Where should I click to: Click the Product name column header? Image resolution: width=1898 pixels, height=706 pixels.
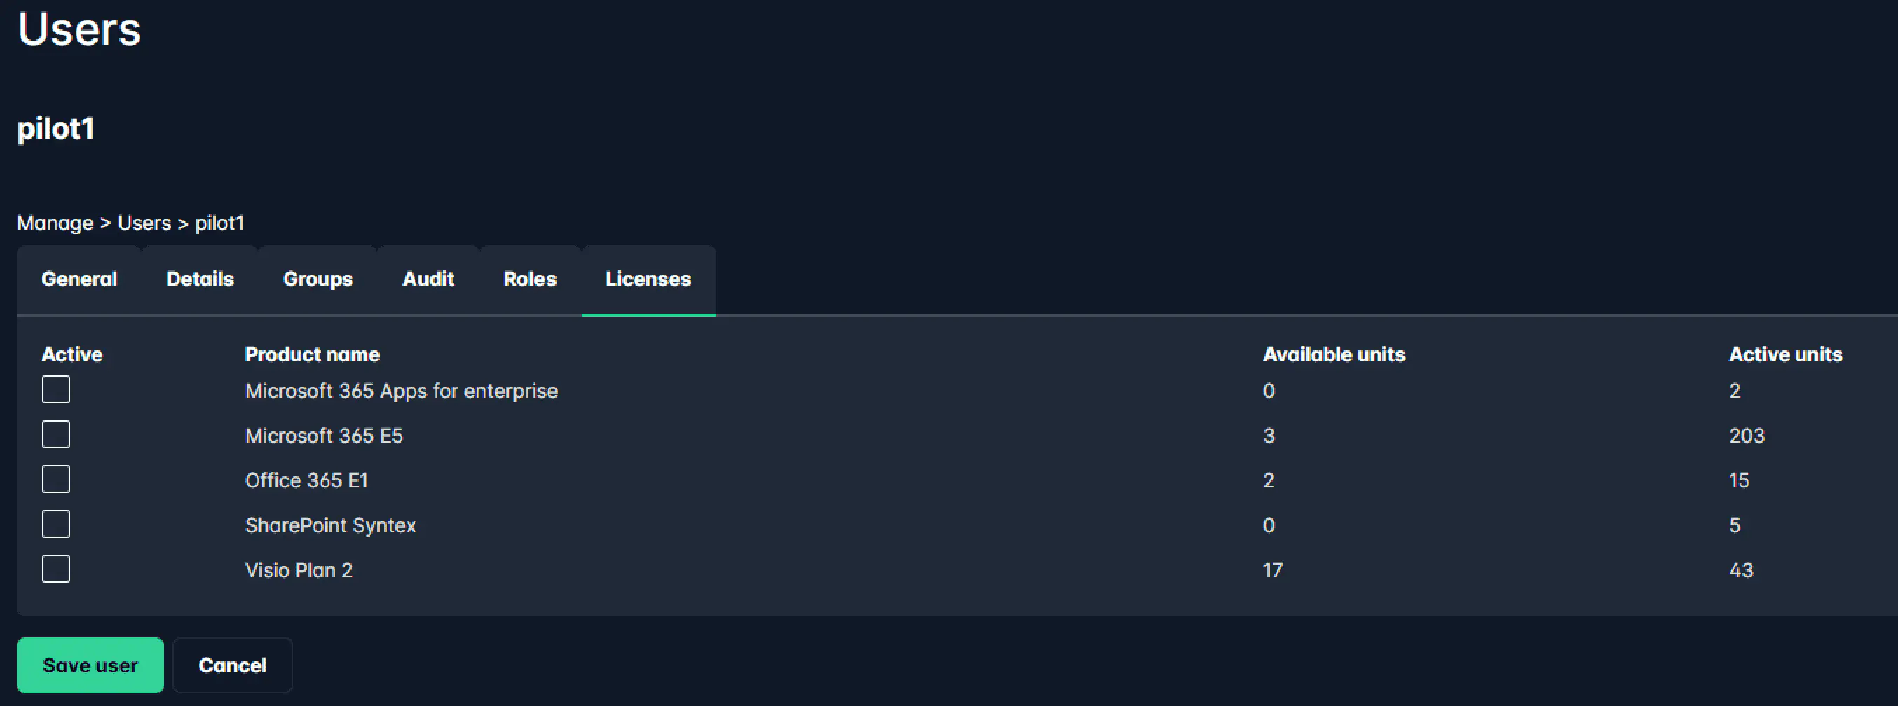point(313,354)
